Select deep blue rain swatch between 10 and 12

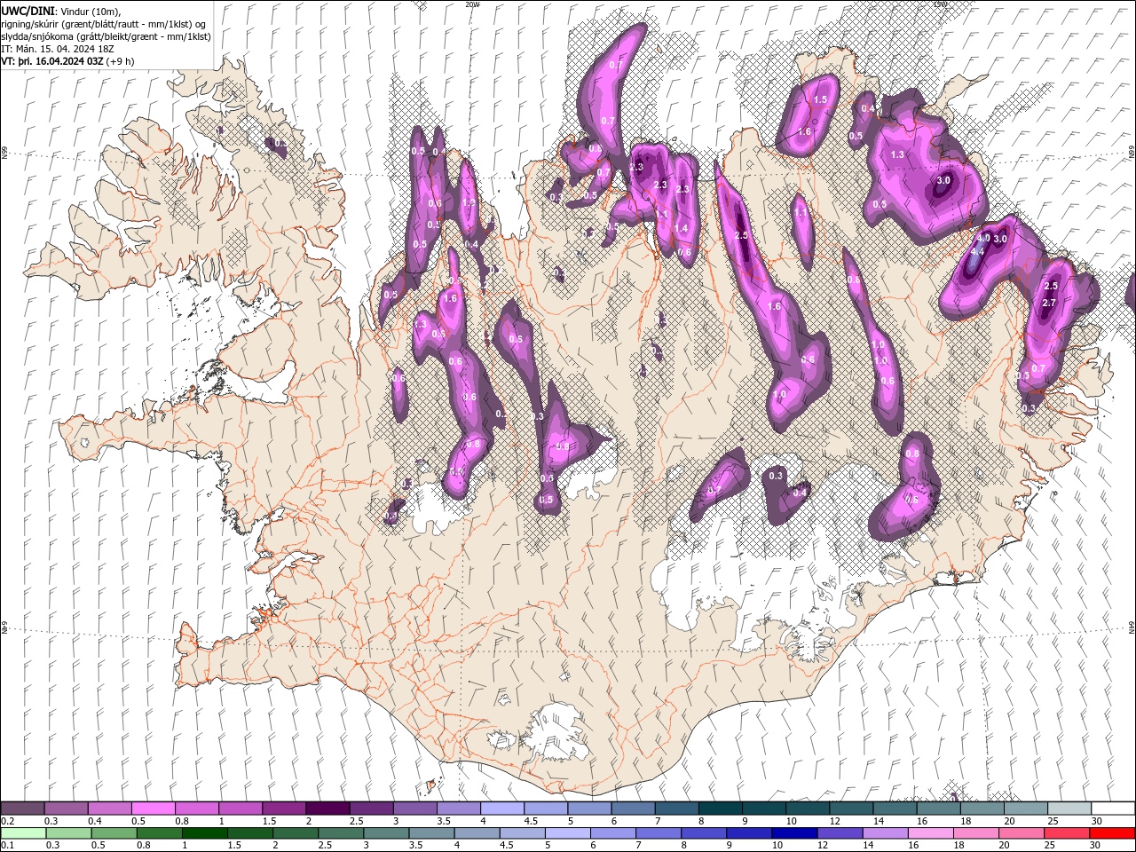(794, 833)
